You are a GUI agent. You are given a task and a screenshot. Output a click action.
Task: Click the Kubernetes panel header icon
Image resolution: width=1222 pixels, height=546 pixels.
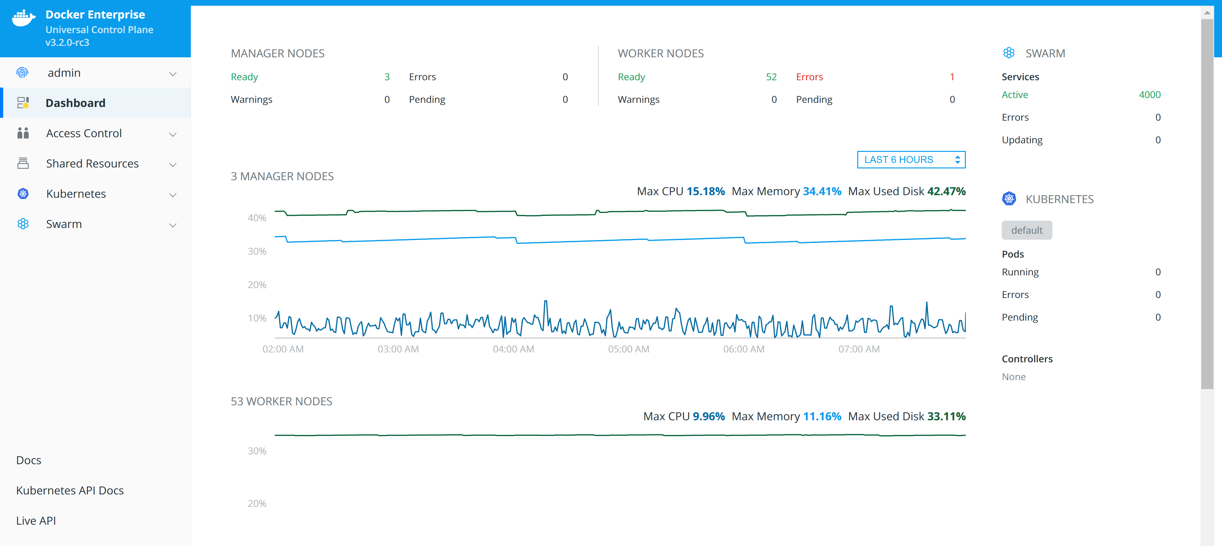1008,199
